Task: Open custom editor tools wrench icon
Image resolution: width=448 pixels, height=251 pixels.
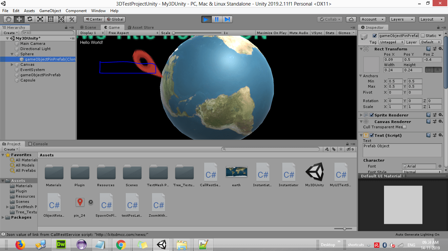Action: 72,19
